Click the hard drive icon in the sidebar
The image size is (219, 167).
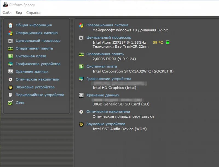click(10, 72)
